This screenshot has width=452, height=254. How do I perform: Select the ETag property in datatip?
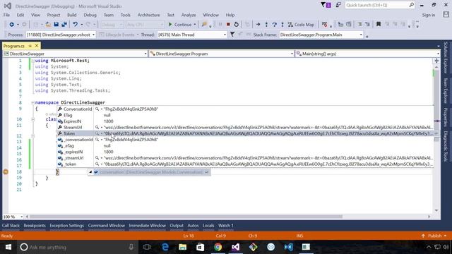pos(68,115)
